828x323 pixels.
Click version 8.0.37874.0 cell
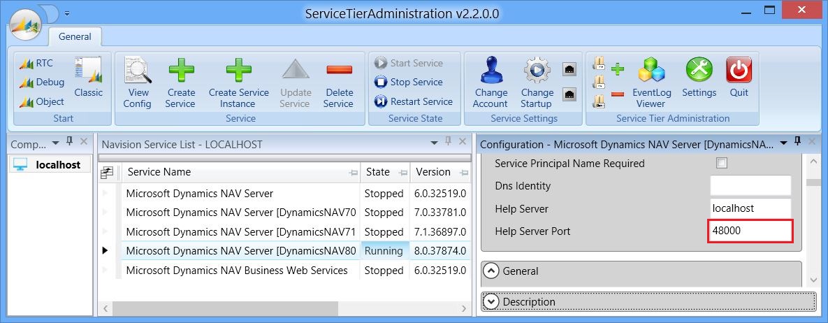tap(440, 250)
